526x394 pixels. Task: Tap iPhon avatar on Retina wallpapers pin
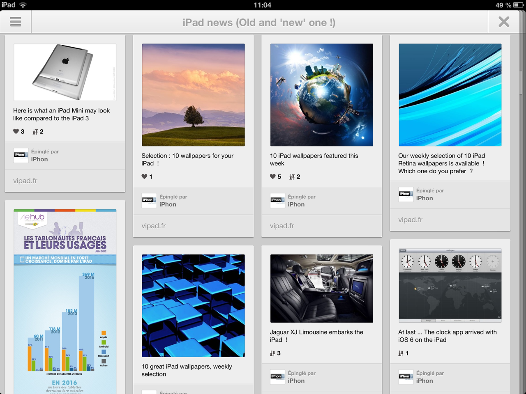406,195
